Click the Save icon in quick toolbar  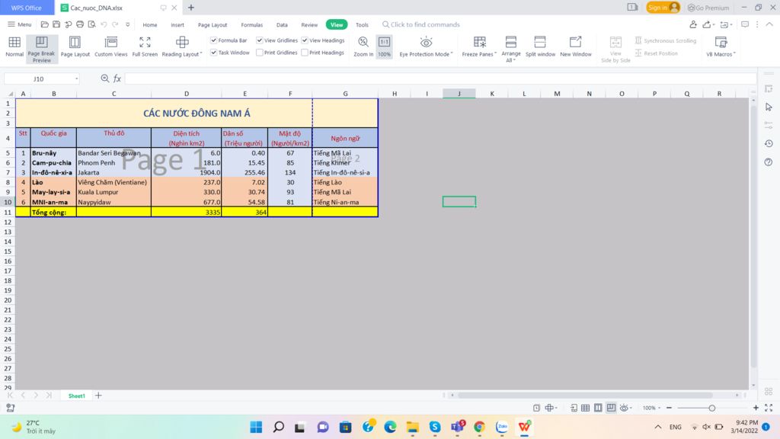coord(56,24)
